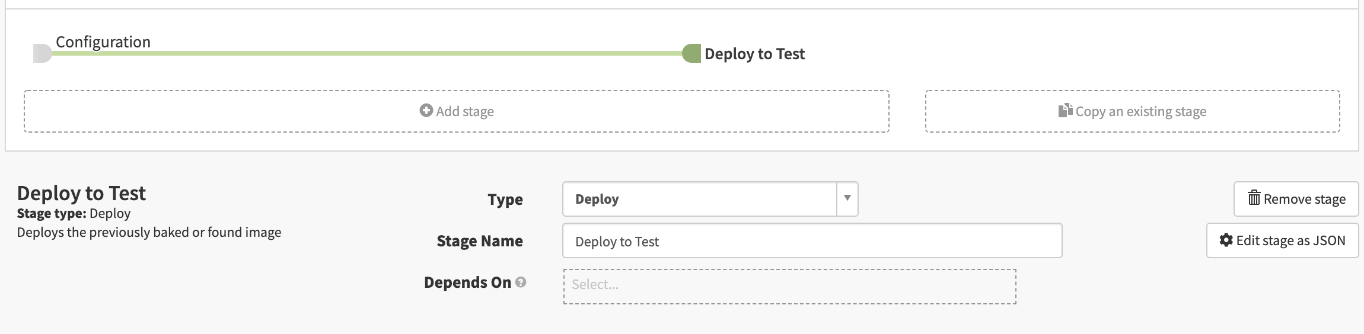The image size is (1364, 334).
Task: Click the Deploy to Test label in the pipeline graph
Action: [x=754, y=54]
